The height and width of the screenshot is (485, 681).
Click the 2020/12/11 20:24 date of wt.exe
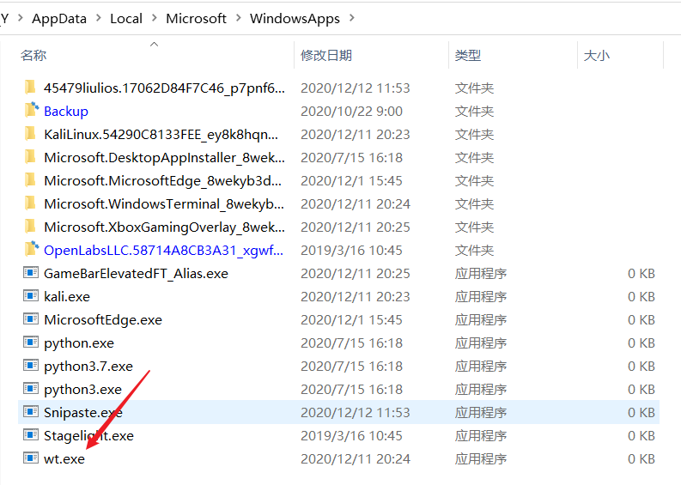(356, 459)
